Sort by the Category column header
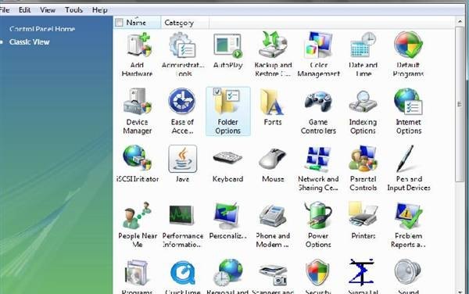 pos(179,23)
